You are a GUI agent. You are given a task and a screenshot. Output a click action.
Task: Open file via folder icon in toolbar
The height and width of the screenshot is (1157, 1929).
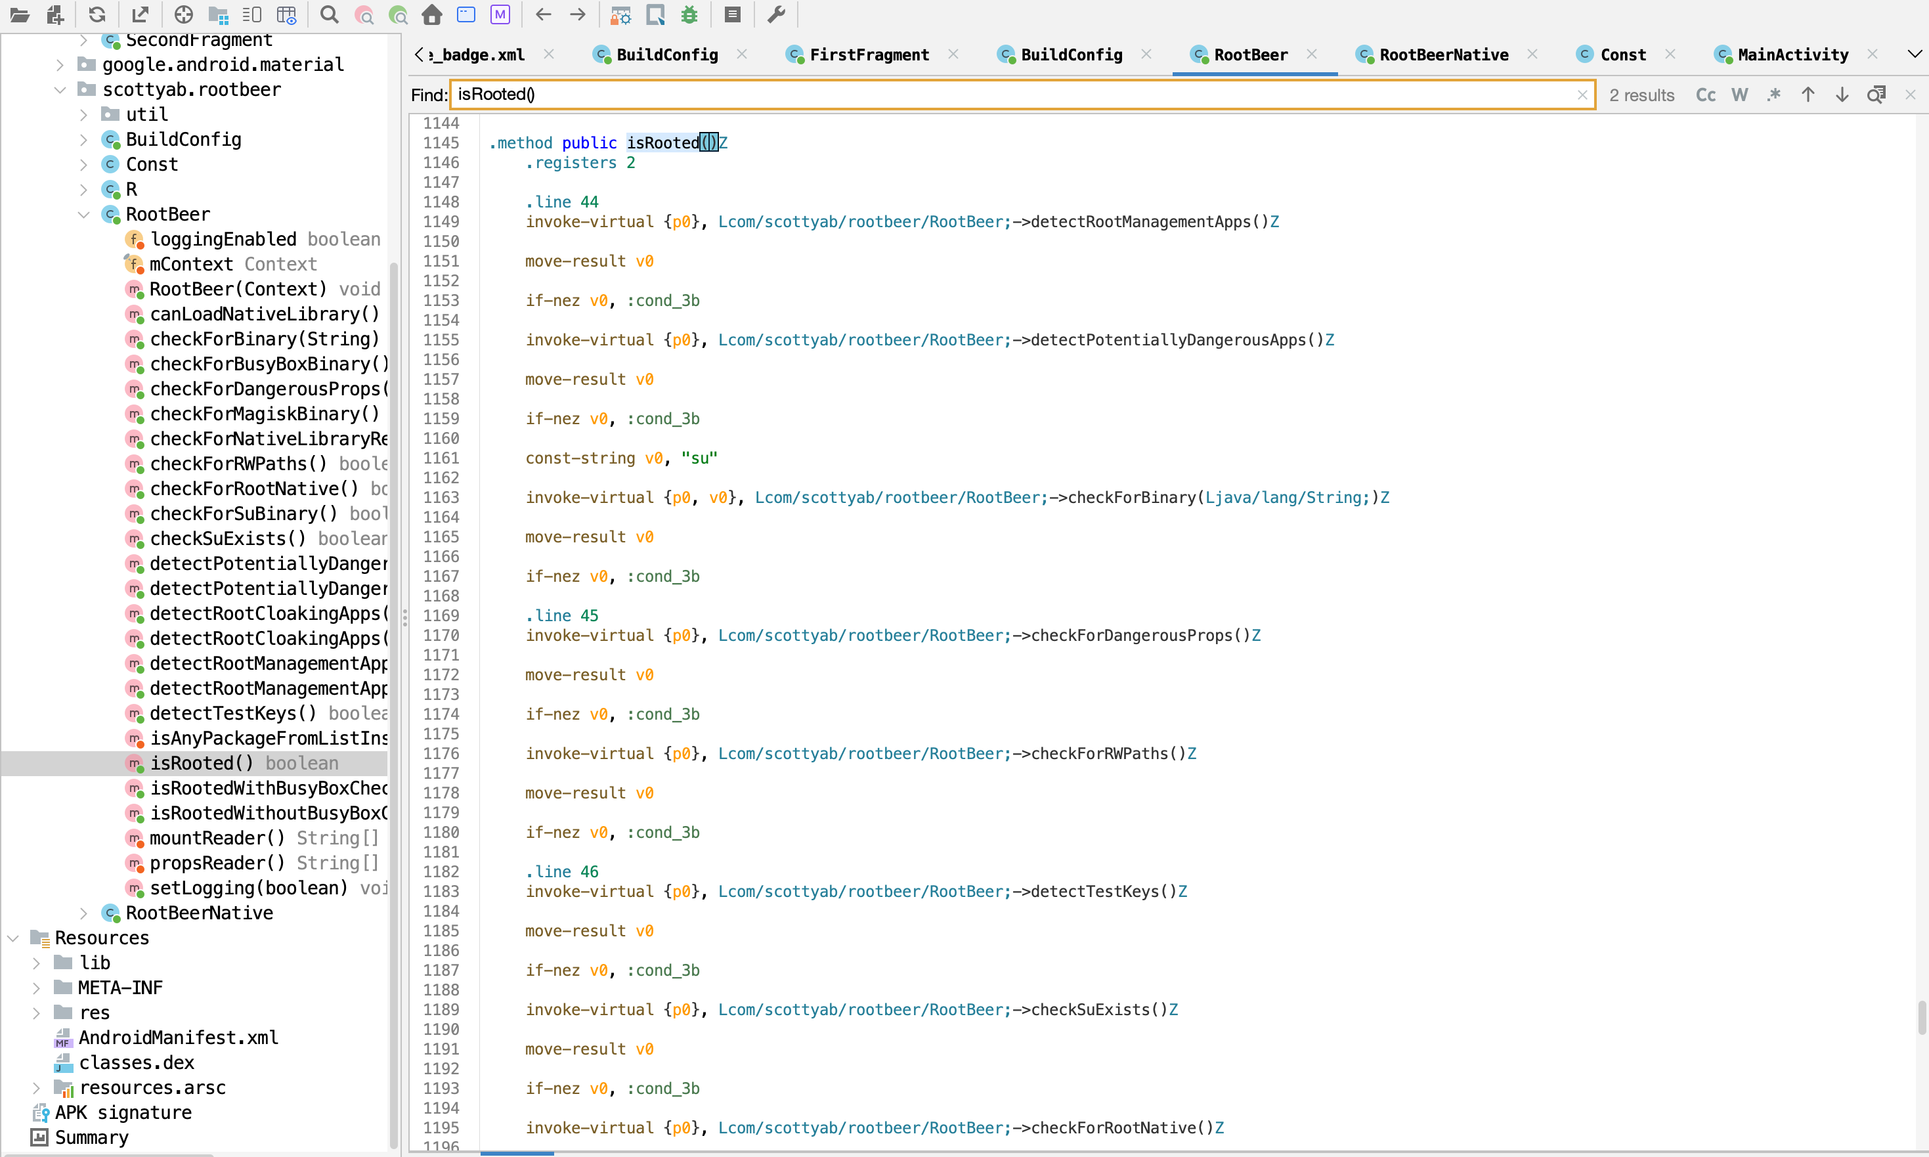20,15
